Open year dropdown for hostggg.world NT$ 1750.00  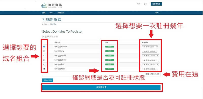coord(150,56)
